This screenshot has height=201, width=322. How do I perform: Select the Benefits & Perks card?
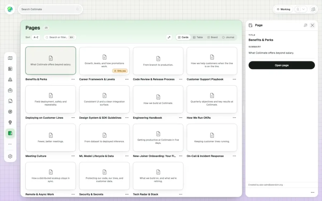click(x=50, y=60)
